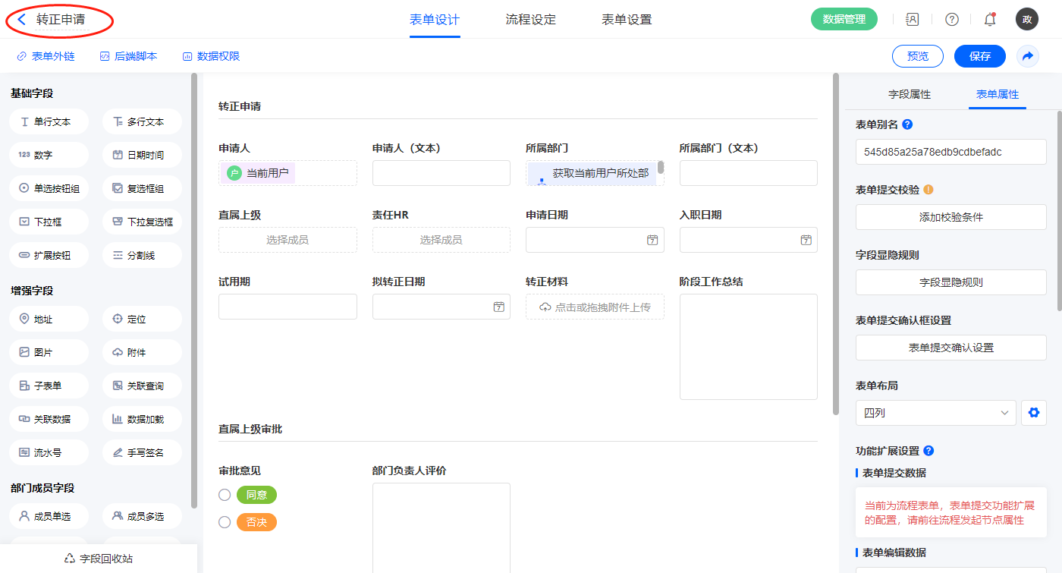Open the 字段回收站 at bottom left
The height and width of the screenshot is (573, 1062).
[99, 559]
